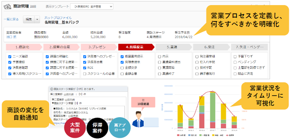The height and width of the screenshot is (140, 290).
Task: Check 請求書発行 checkbox
Action: pos(197,73)
